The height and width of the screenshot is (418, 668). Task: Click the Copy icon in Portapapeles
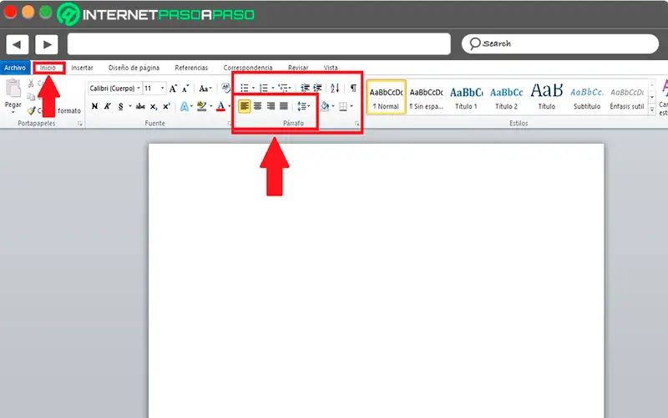click(31, 97)
